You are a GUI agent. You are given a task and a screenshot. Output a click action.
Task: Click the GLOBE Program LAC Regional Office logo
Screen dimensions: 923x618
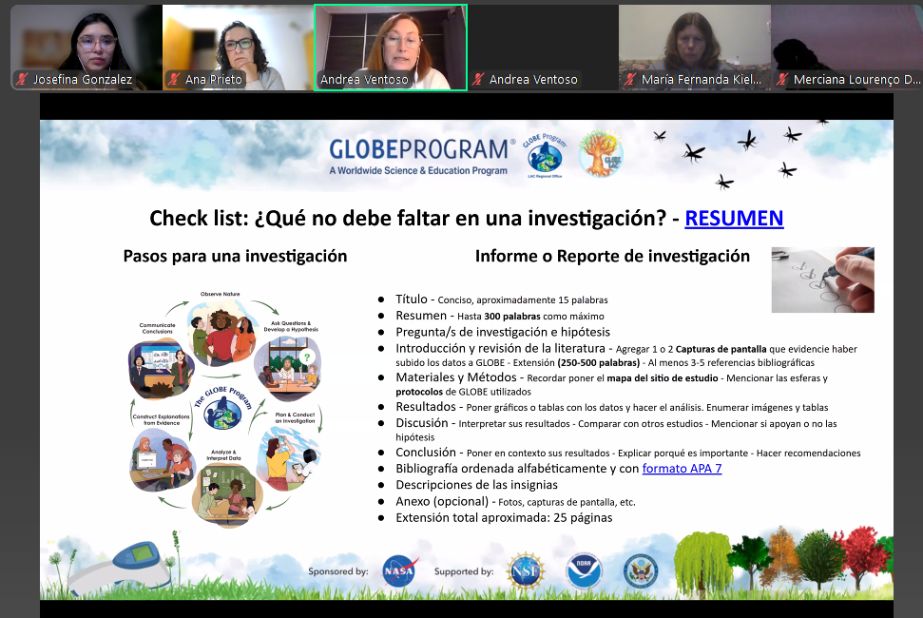[x=545, y=155]
